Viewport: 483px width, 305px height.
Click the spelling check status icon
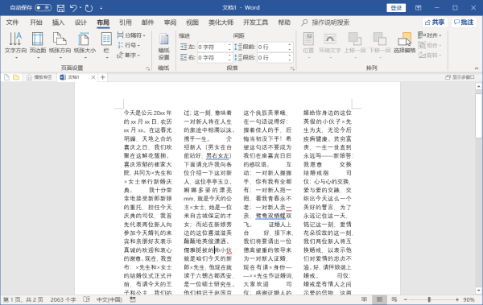pyautogui.click(x=87, y=299)
